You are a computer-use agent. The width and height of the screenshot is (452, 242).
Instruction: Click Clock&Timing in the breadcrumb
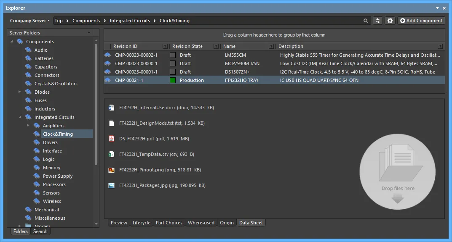coord(175,21)
